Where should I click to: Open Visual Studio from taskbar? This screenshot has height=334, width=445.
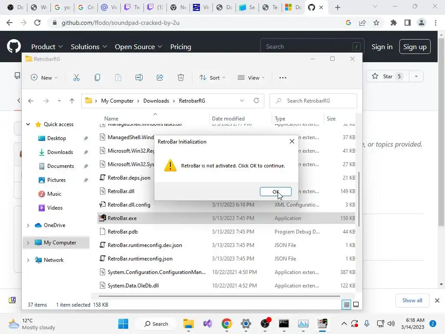[x=207, y=324]
